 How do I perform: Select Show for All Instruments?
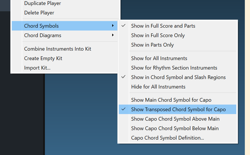tap(159, 58)
